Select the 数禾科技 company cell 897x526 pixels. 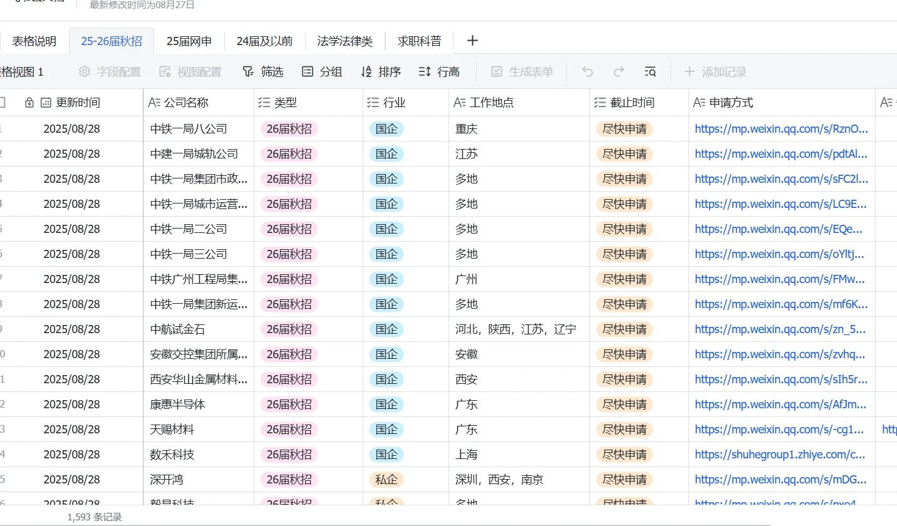click(x=199, y=455)
